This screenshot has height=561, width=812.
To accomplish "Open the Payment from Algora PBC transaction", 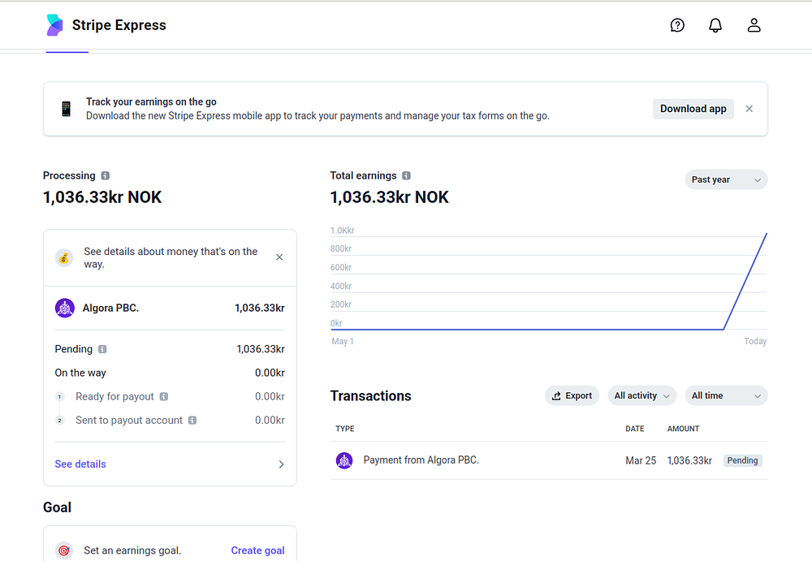I will tap(421, 460).
